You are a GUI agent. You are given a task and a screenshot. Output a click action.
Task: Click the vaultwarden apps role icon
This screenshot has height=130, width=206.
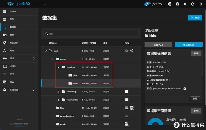pos(127,100)
